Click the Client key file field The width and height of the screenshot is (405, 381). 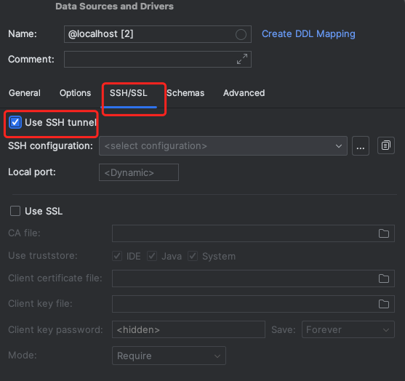(x=253, y=304)
